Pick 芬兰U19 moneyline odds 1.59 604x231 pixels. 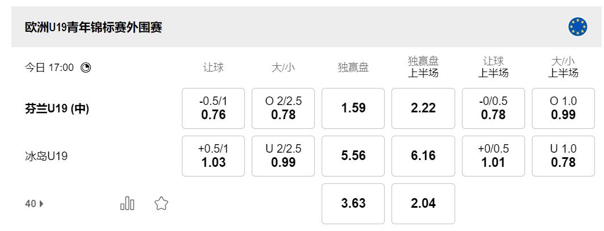pyautogui.click(x=353, y=108)
